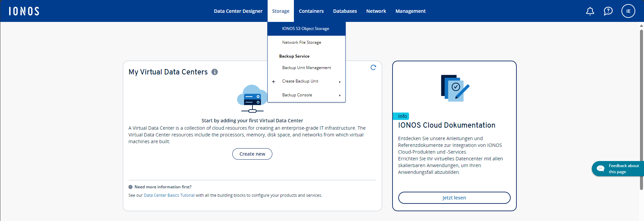
Task: Refresh the Virtual Data Centers list
Action: click(373, 67)
